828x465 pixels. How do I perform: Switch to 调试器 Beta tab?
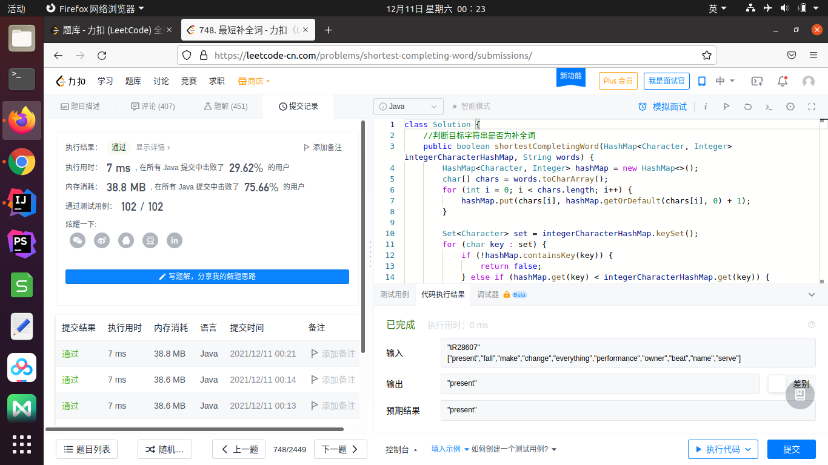pos(502,295)
